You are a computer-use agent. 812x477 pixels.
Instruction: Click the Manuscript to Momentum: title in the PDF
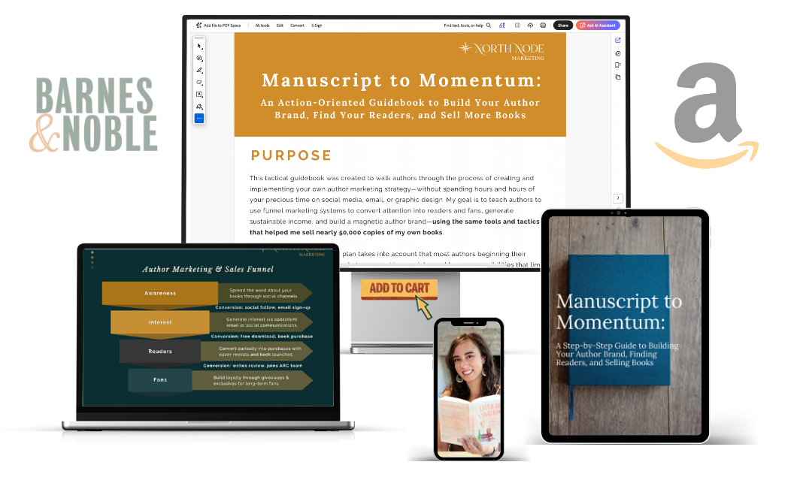(401, 80)
